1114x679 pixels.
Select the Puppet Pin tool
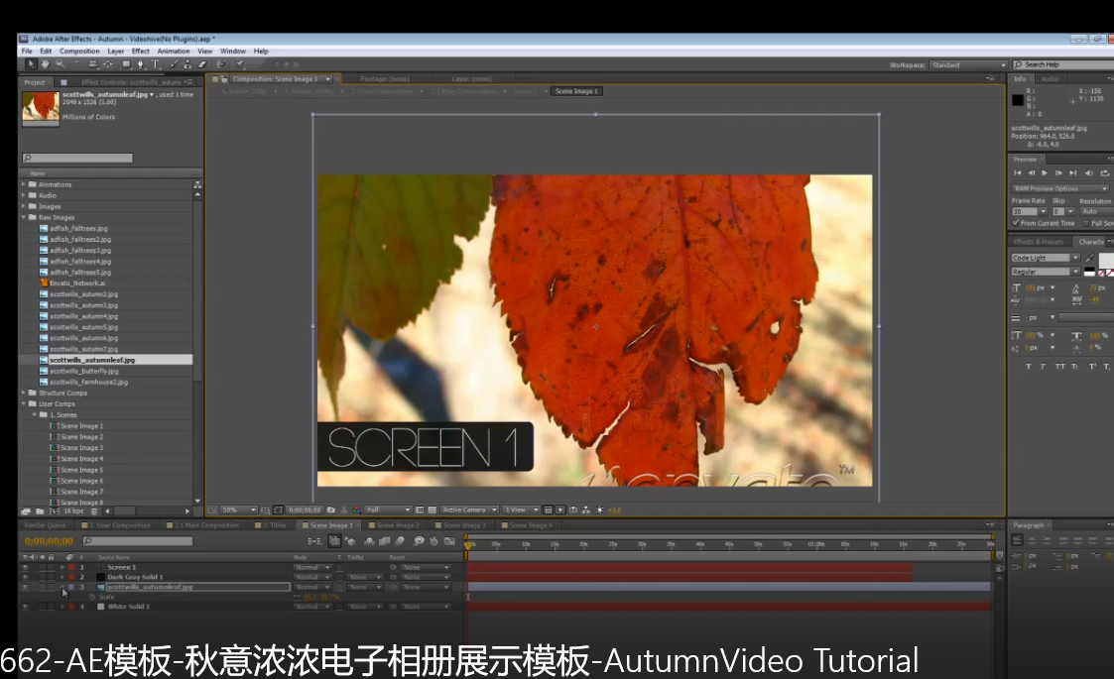click(x=240, y=63)
